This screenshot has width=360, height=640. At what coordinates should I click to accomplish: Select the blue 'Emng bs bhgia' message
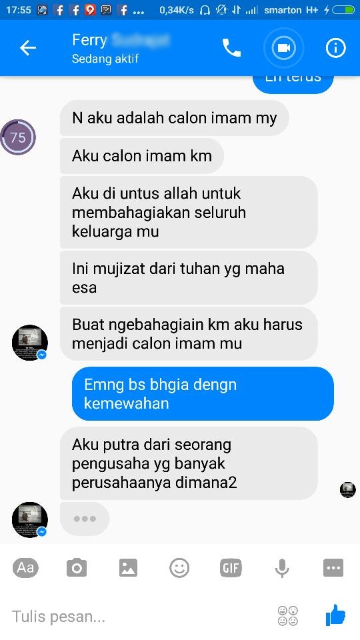pos(203,394)
